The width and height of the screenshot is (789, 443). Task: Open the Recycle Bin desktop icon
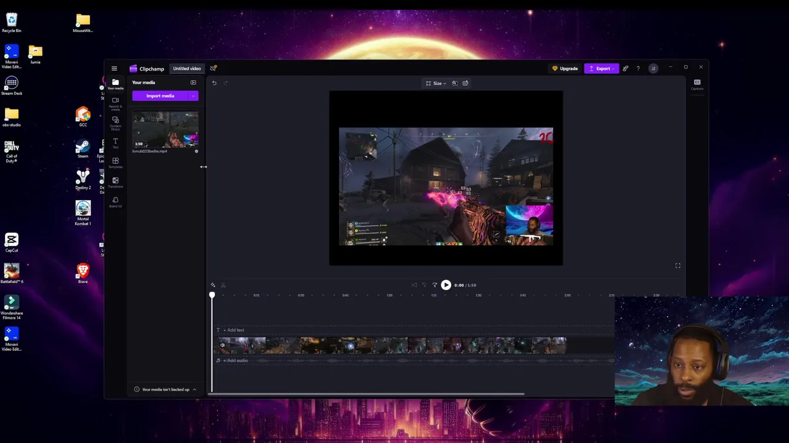[12, 23]
